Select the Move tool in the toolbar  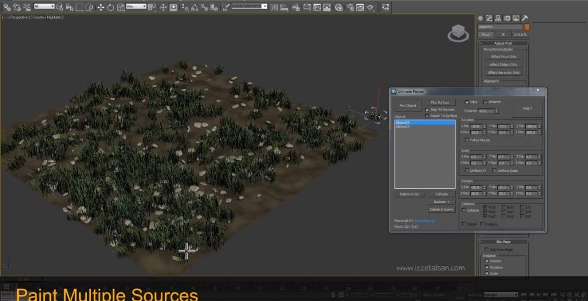[x=100, y=7]
